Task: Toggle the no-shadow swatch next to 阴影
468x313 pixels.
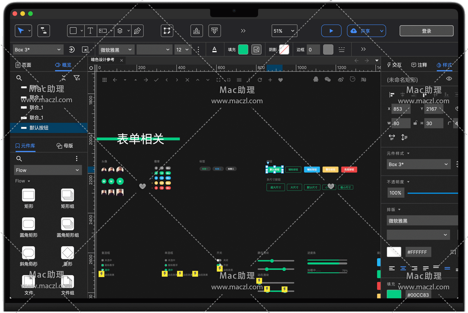Action: (284, 50)
